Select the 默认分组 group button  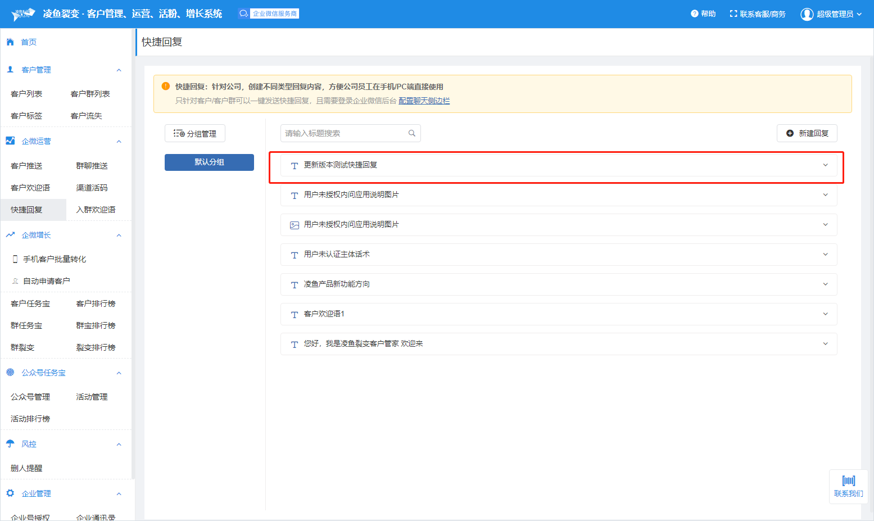coord(209,162)
